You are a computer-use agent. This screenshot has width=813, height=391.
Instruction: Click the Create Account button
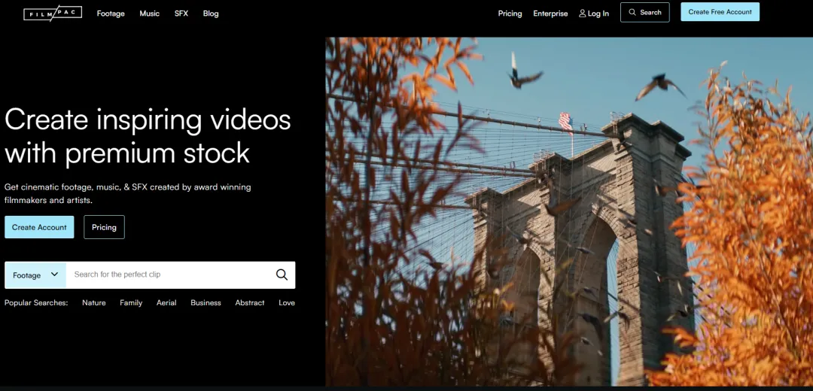pos(39,227)
